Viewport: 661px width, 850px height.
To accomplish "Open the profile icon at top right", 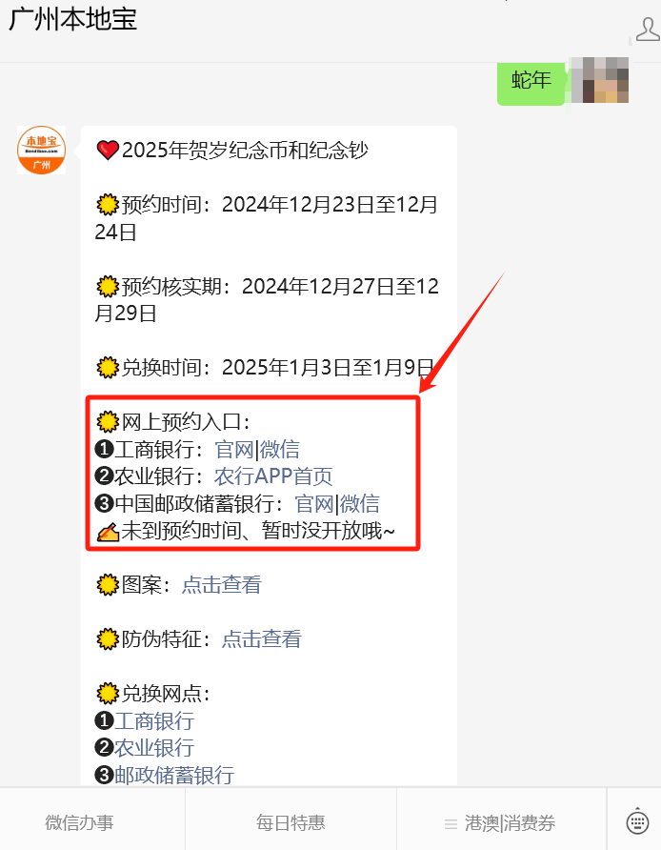I will [x=648, y=30].
